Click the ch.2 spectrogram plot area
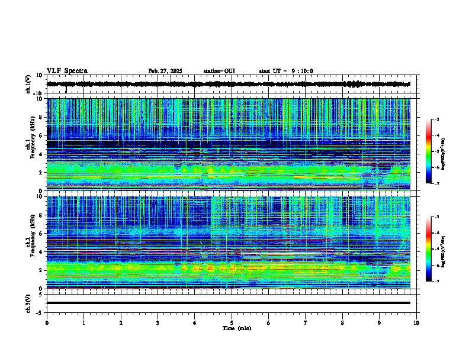This screenshot has height=362, width=469. coord(229,243)
